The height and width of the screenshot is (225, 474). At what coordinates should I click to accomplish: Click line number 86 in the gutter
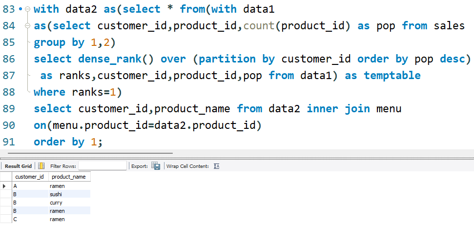click(x=9, y=59)
